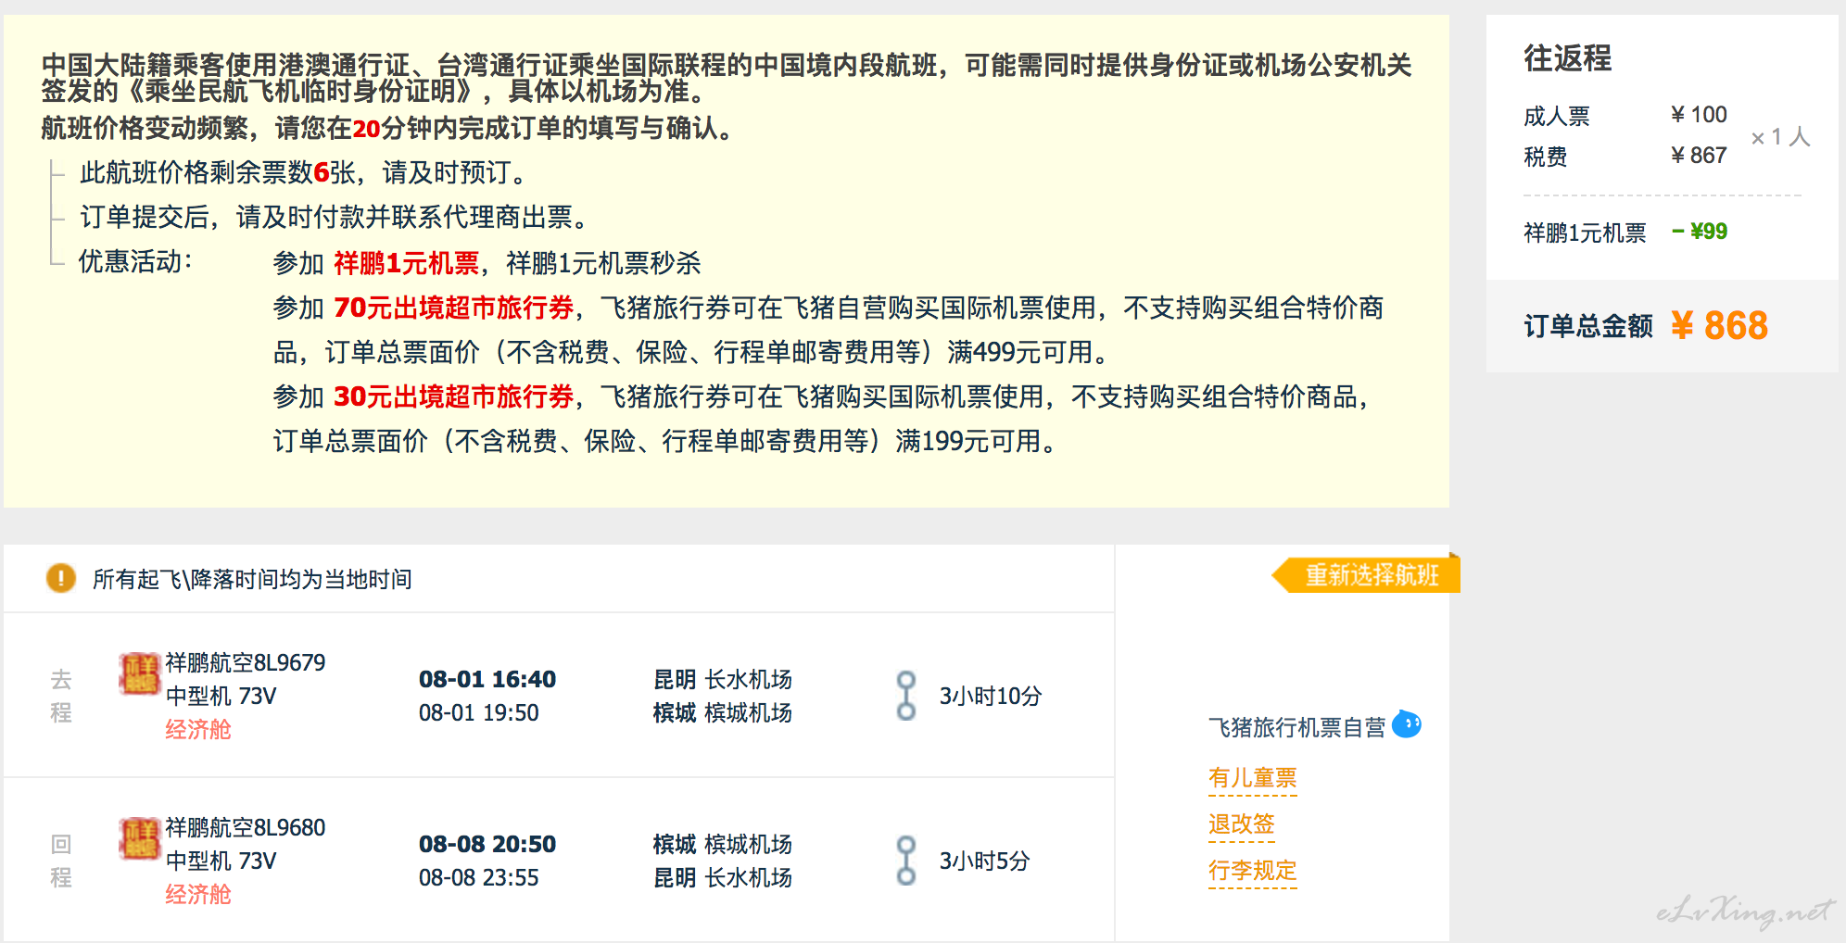The image size is (1846, 943).
Task: Click the 20分钟 order time limit notice
Action: click(386, 128)
